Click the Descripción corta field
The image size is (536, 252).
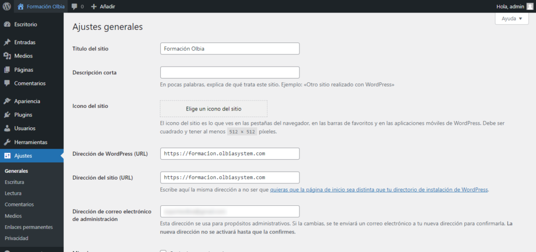point(230,72)
